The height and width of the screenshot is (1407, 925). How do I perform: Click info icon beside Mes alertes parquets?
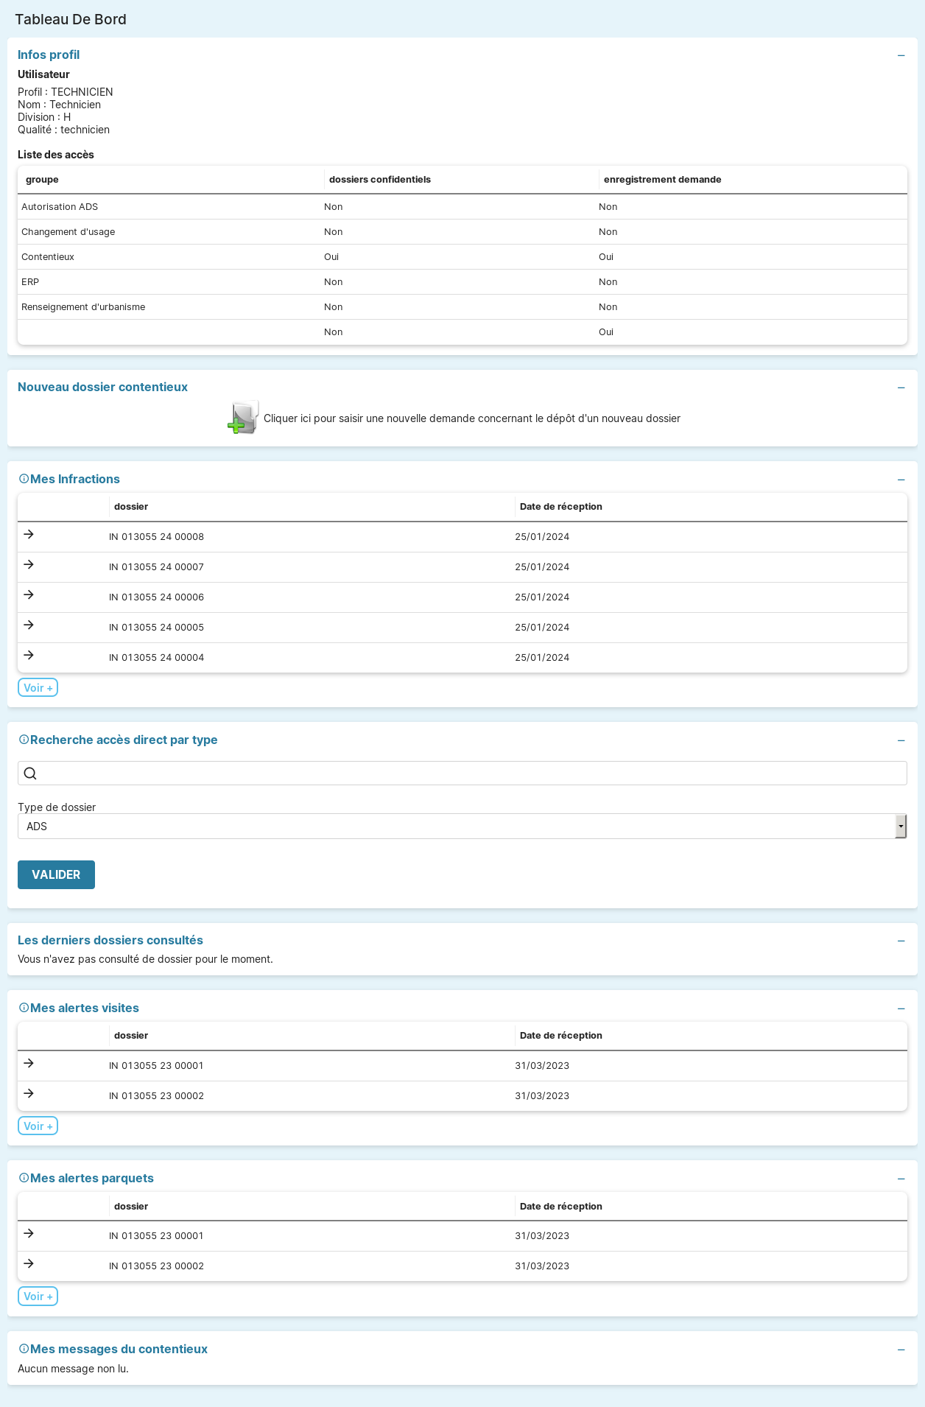[x=24, y=1178]
